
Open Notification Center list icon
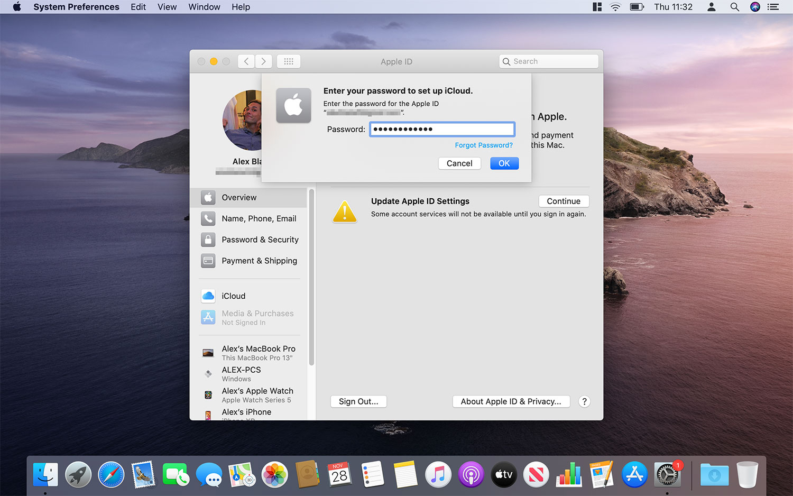pos(773,7)
